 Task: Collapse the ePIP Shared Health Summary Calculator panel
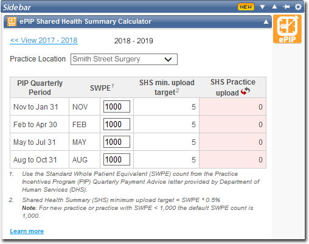pos(266,22)
